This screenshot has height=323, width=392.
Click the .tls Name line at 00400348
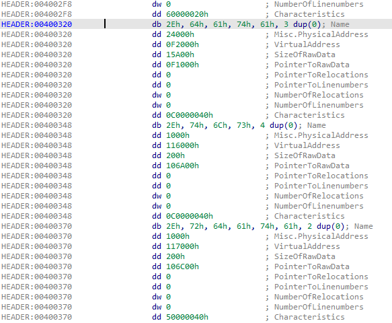196,125
